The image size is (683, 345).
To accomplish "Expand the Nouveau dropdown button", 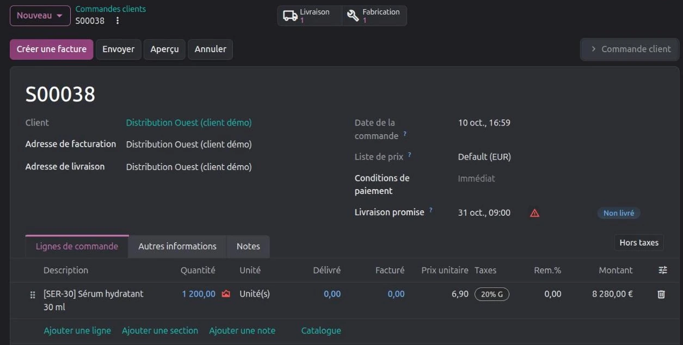I will (40, 16).
